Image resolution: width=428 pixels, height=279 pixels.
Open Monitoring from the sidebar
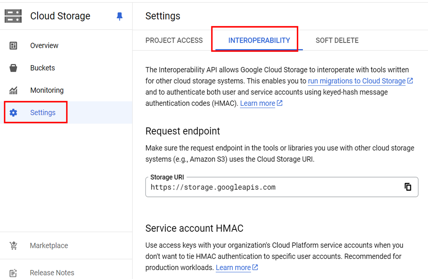click(x=47, y=90)
